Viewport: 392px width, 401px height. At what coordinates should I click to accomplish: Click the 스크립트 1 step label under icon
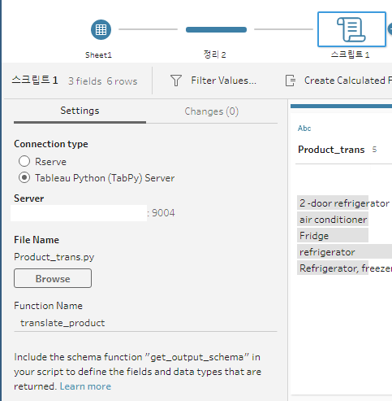350,54
